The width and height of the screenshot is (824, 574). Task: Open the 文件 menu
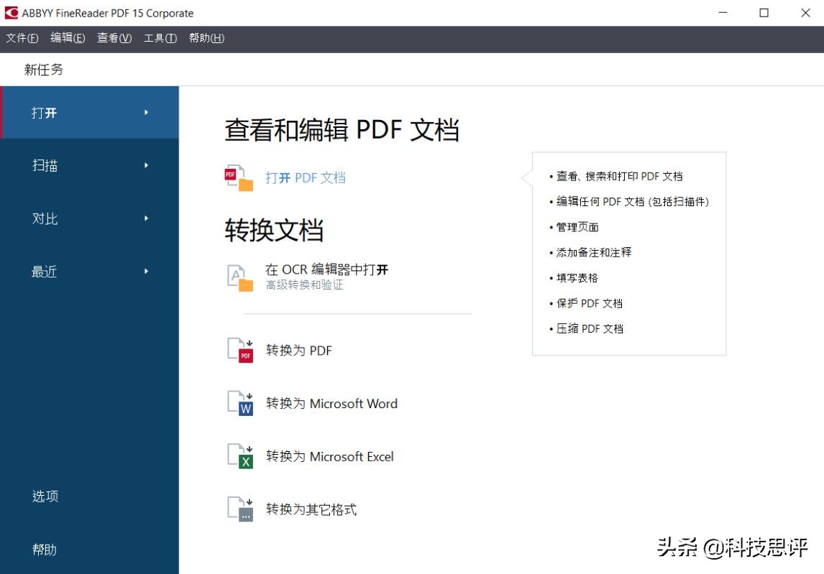click(21, 38)
